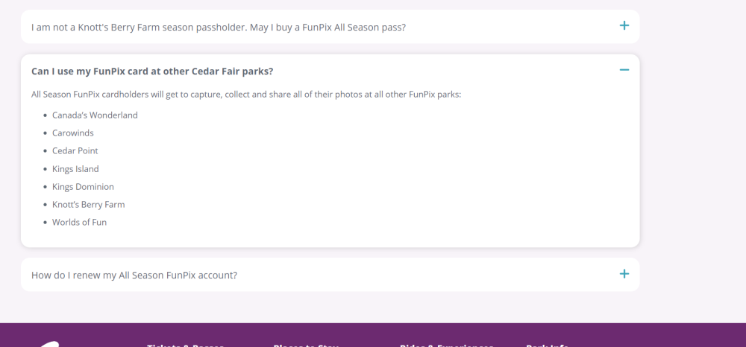This screenshot has height=347, width=746.
Task: Click Knott's Berry Farm list entry
Action: click(x=88, y=205)
